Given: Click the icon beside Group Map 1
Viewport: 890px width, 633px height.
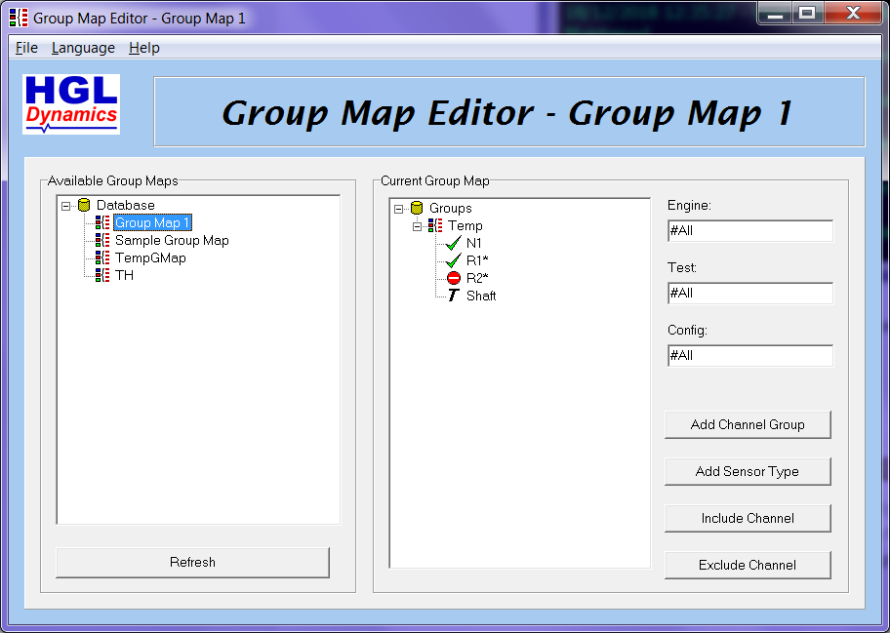Looking at the screenshot, I should click(x=102, y=222).
